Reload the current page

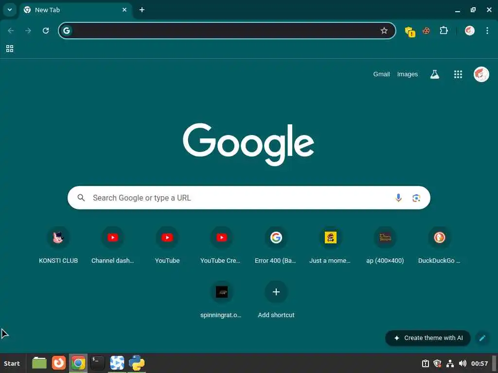[x=46, y=31]
